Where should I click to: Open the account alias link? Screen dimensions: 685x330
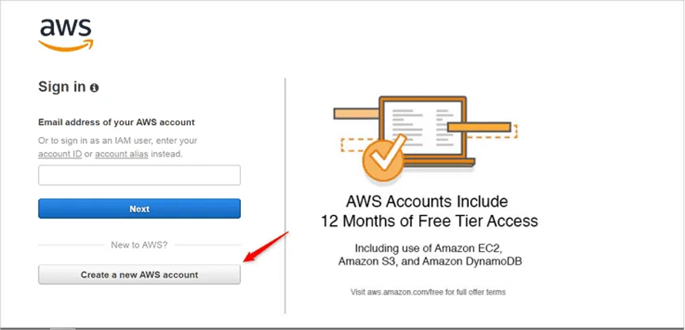[122, 154]
